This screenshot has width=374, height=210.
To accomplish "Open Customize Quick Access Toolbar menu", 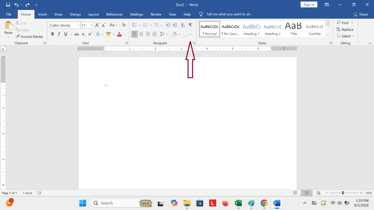I will coord(36,5).
